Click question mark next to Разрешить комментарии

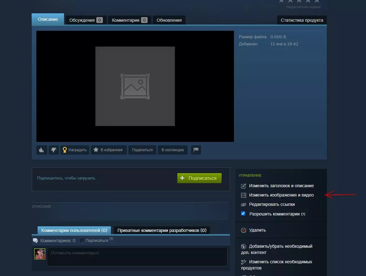(x=303, y=214)
